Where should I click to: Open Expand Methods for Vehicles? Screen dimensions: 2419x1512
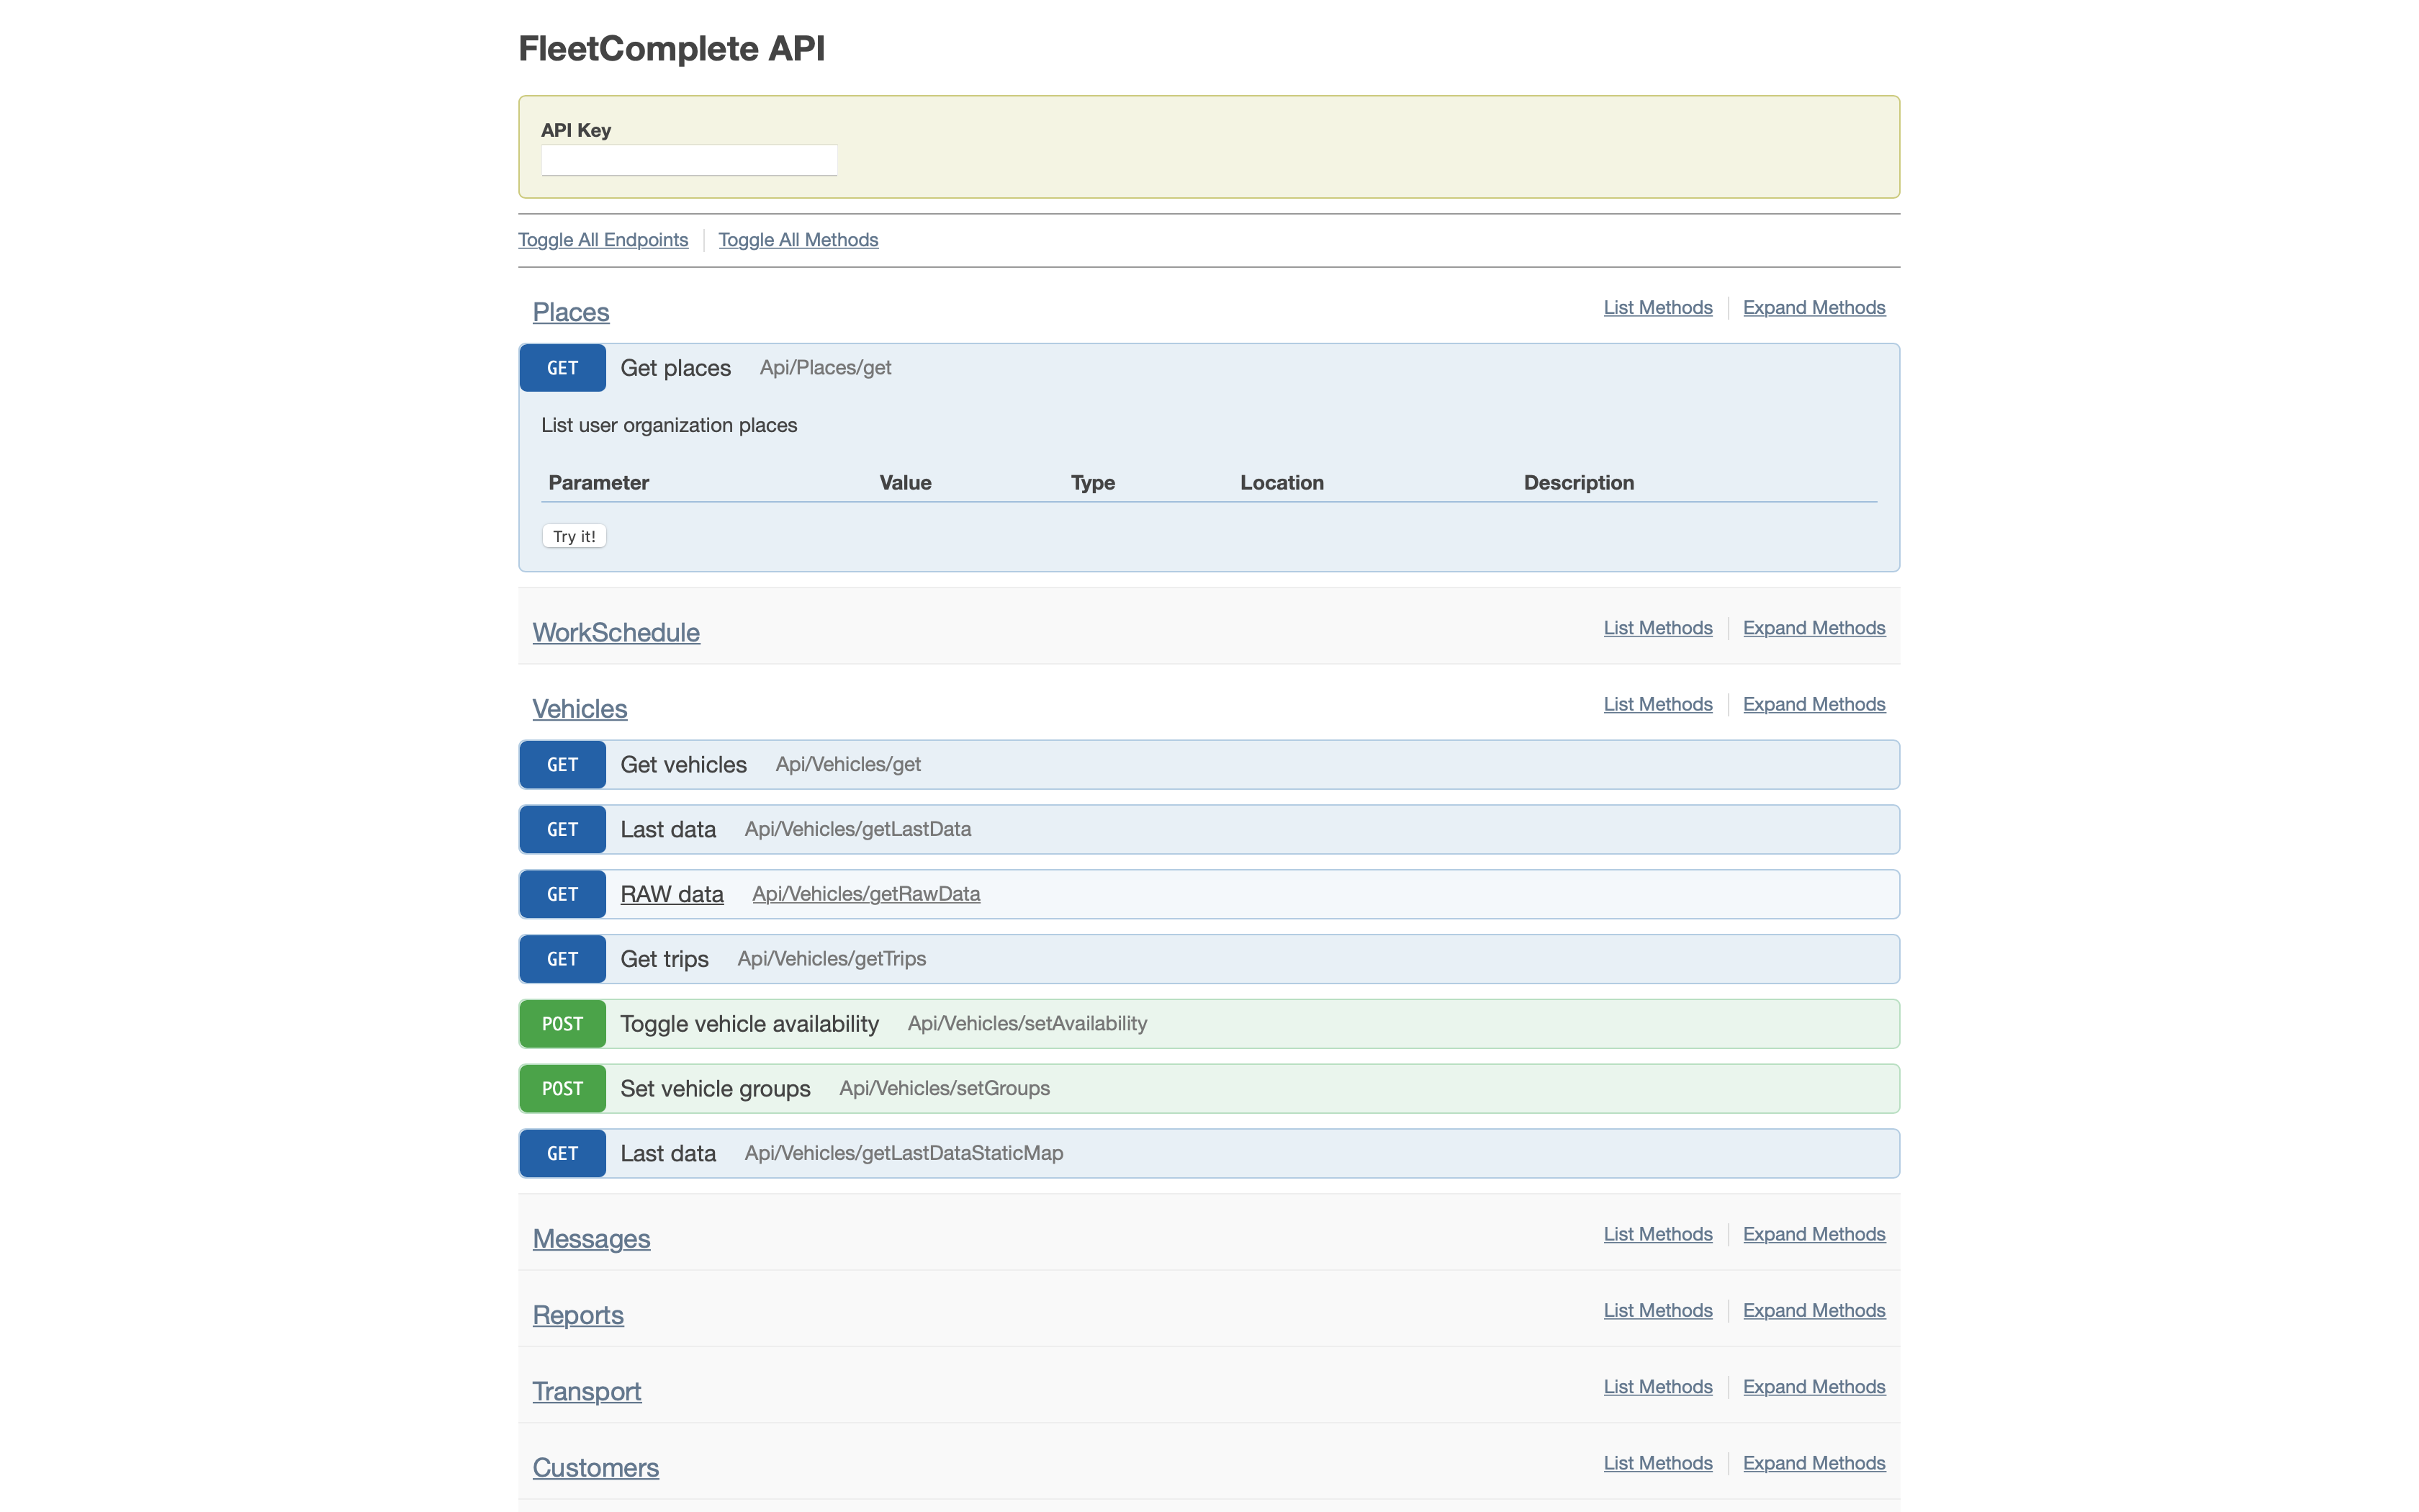1814,704
